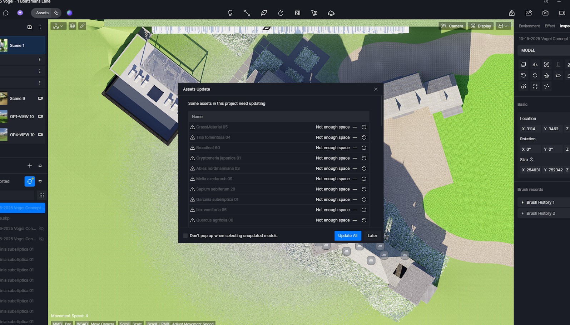
Task: Expand Brush History 2
Action: pyautogui.click(x=523, y=214)
